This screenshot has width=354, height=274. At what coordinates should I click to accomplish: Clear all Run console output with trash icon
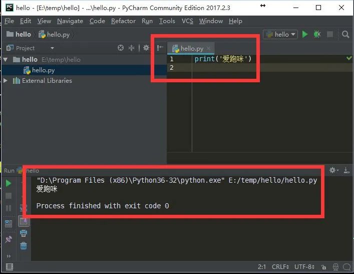point(24,245)
